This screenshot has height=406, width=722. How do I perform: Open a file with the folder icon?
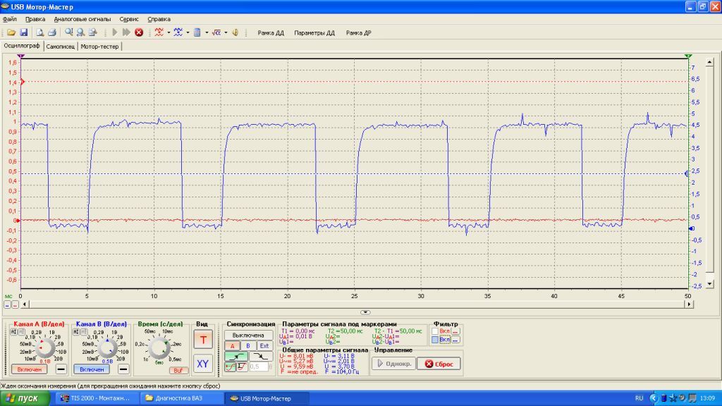point(11,32)
